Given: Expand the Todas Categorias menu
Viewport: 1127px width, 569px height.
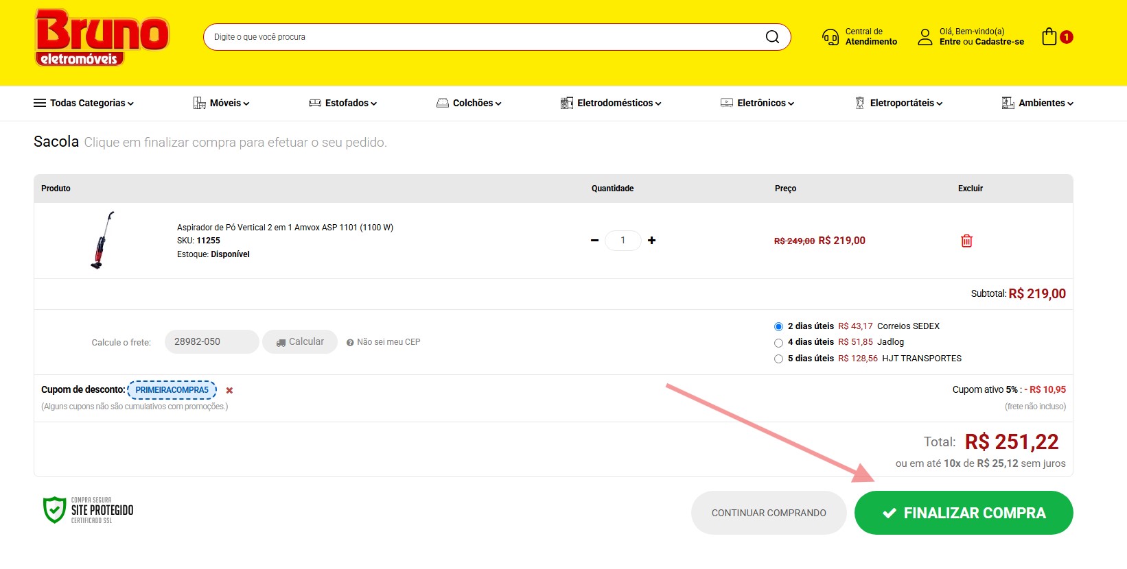Looking at the screenshot, I should tap(84, 103).
